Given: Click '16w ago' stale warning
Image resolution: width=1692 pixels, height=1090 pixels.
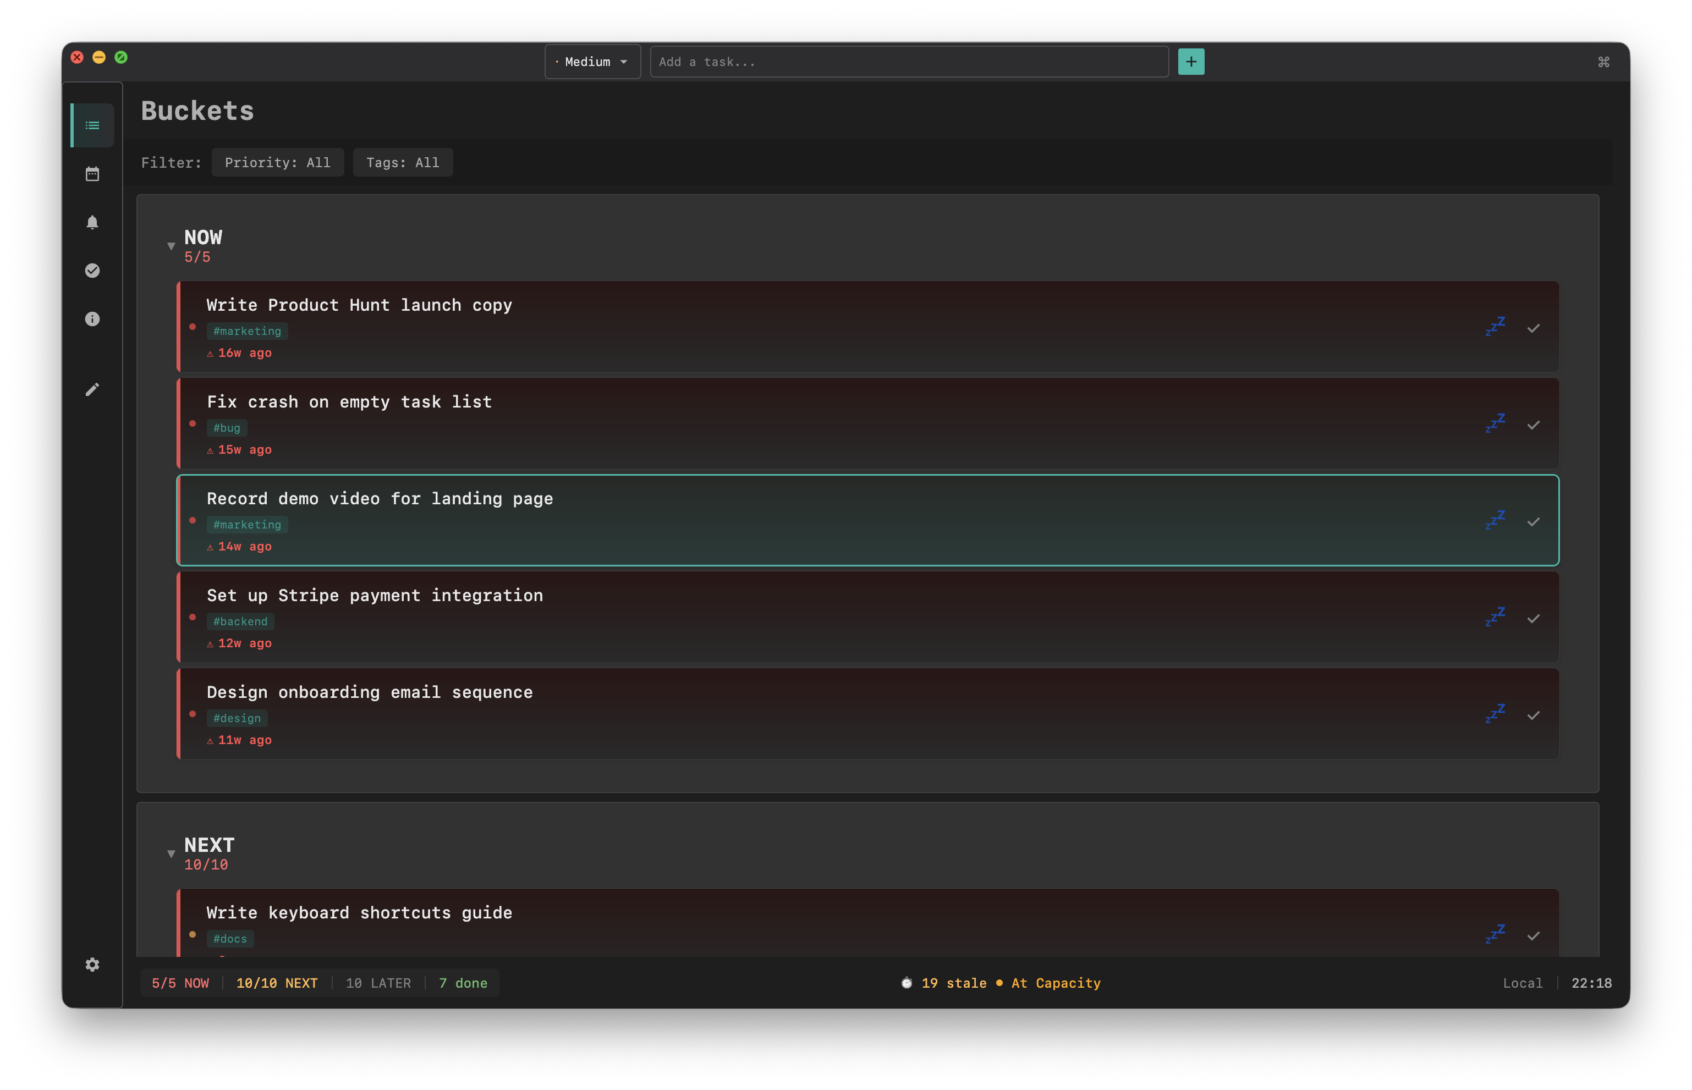Looking at the screenshot, I should 239,353.
